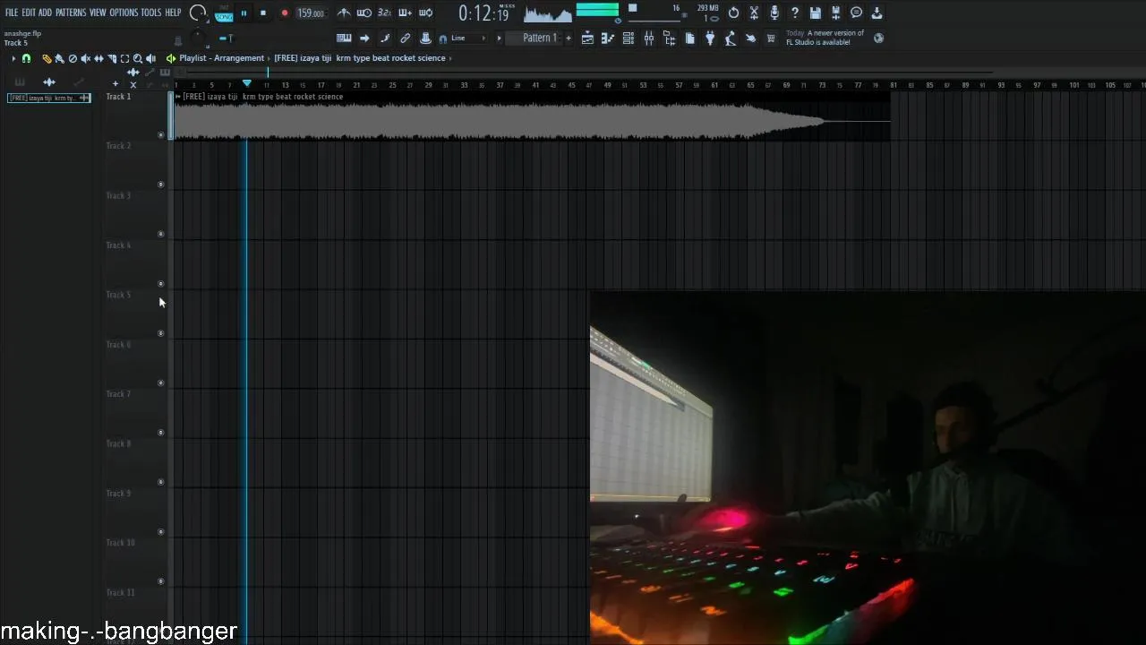The width and height of the screenshot is (1146, 645).
Task: Toggle the stamp multi-link icon
Action: (x=425, y=38)
